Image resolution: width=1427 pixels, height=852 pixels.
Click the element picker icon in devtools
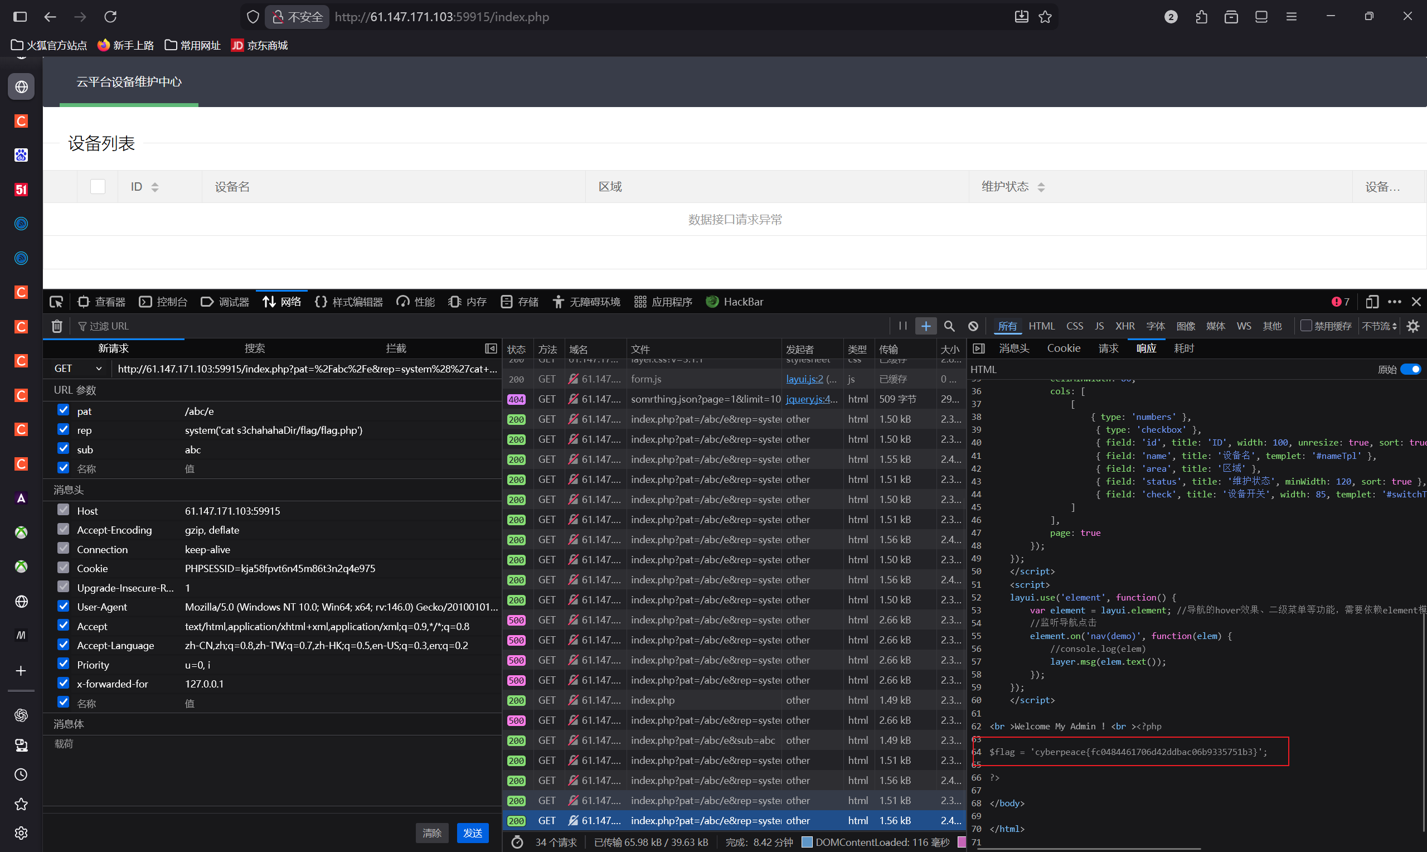click(x=56, y=302)
